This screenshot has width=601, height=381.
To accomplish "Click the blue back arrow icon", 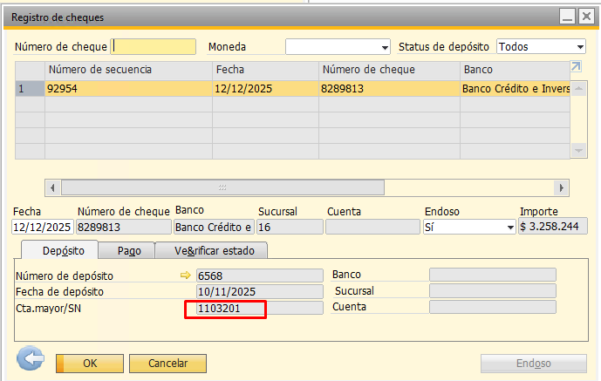I will coord(31,361).
